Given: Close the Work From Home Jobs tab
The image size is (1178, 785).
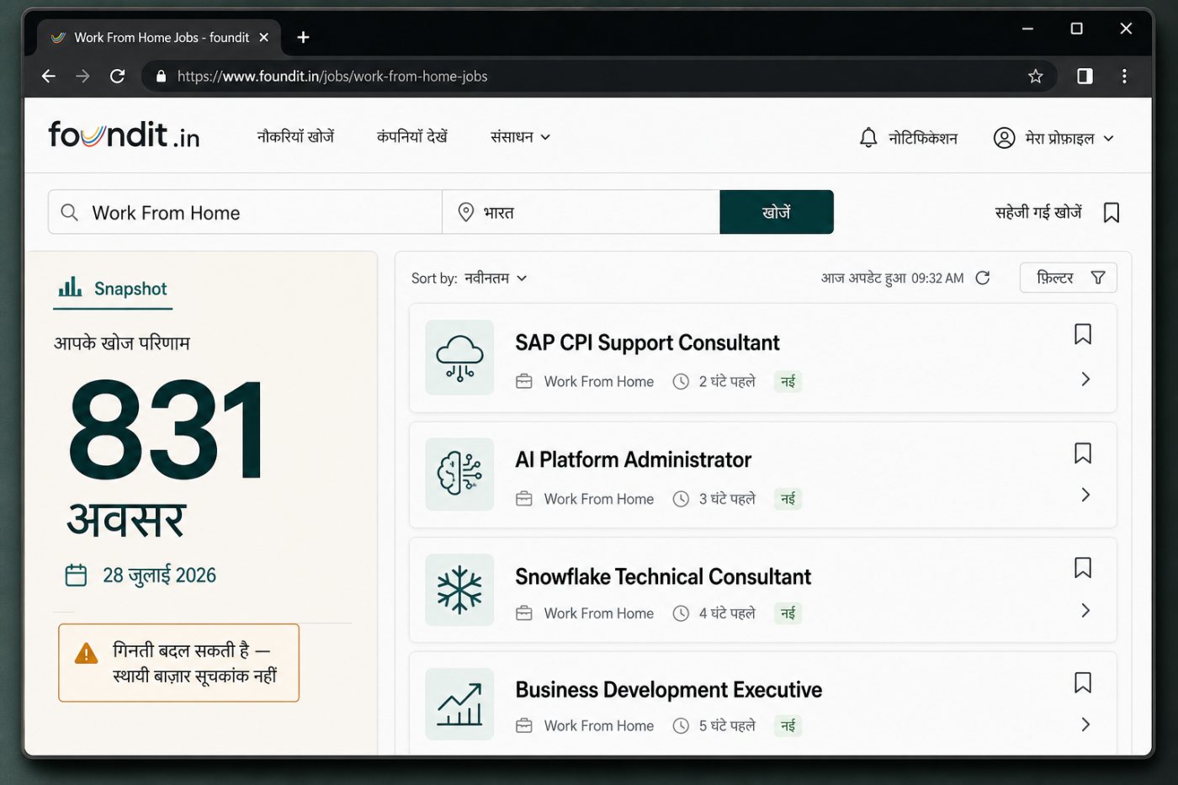Looking at the screenshot, I should click(x=263, y=37).
